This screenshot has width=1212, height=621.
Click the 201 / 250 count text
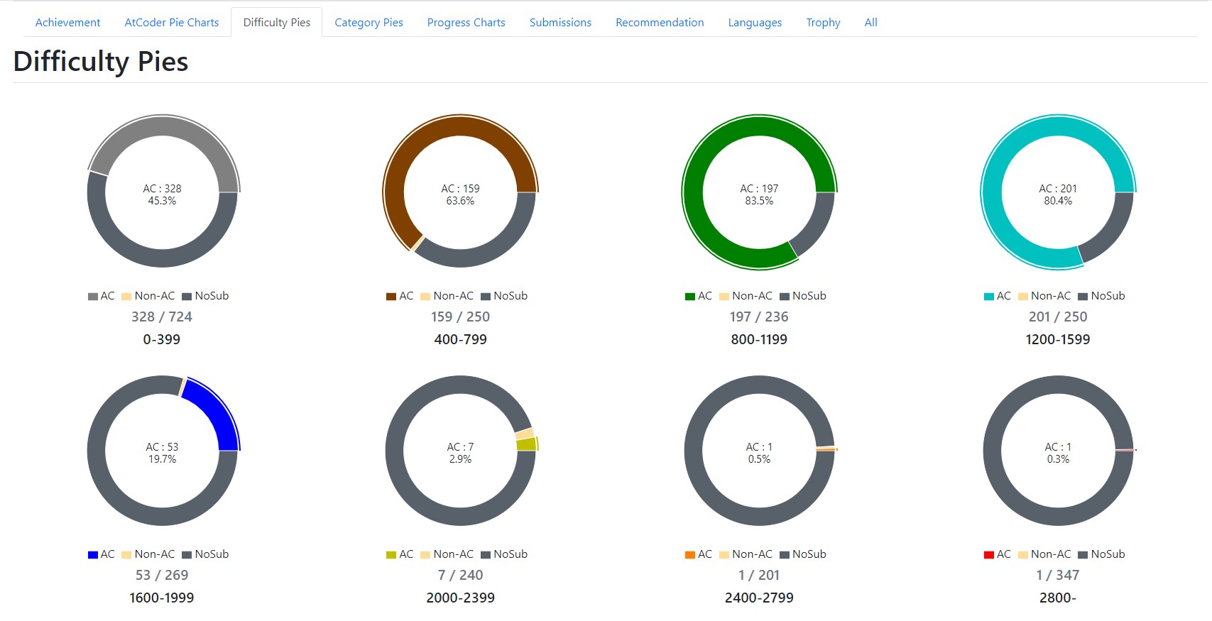click(1058, 317)
